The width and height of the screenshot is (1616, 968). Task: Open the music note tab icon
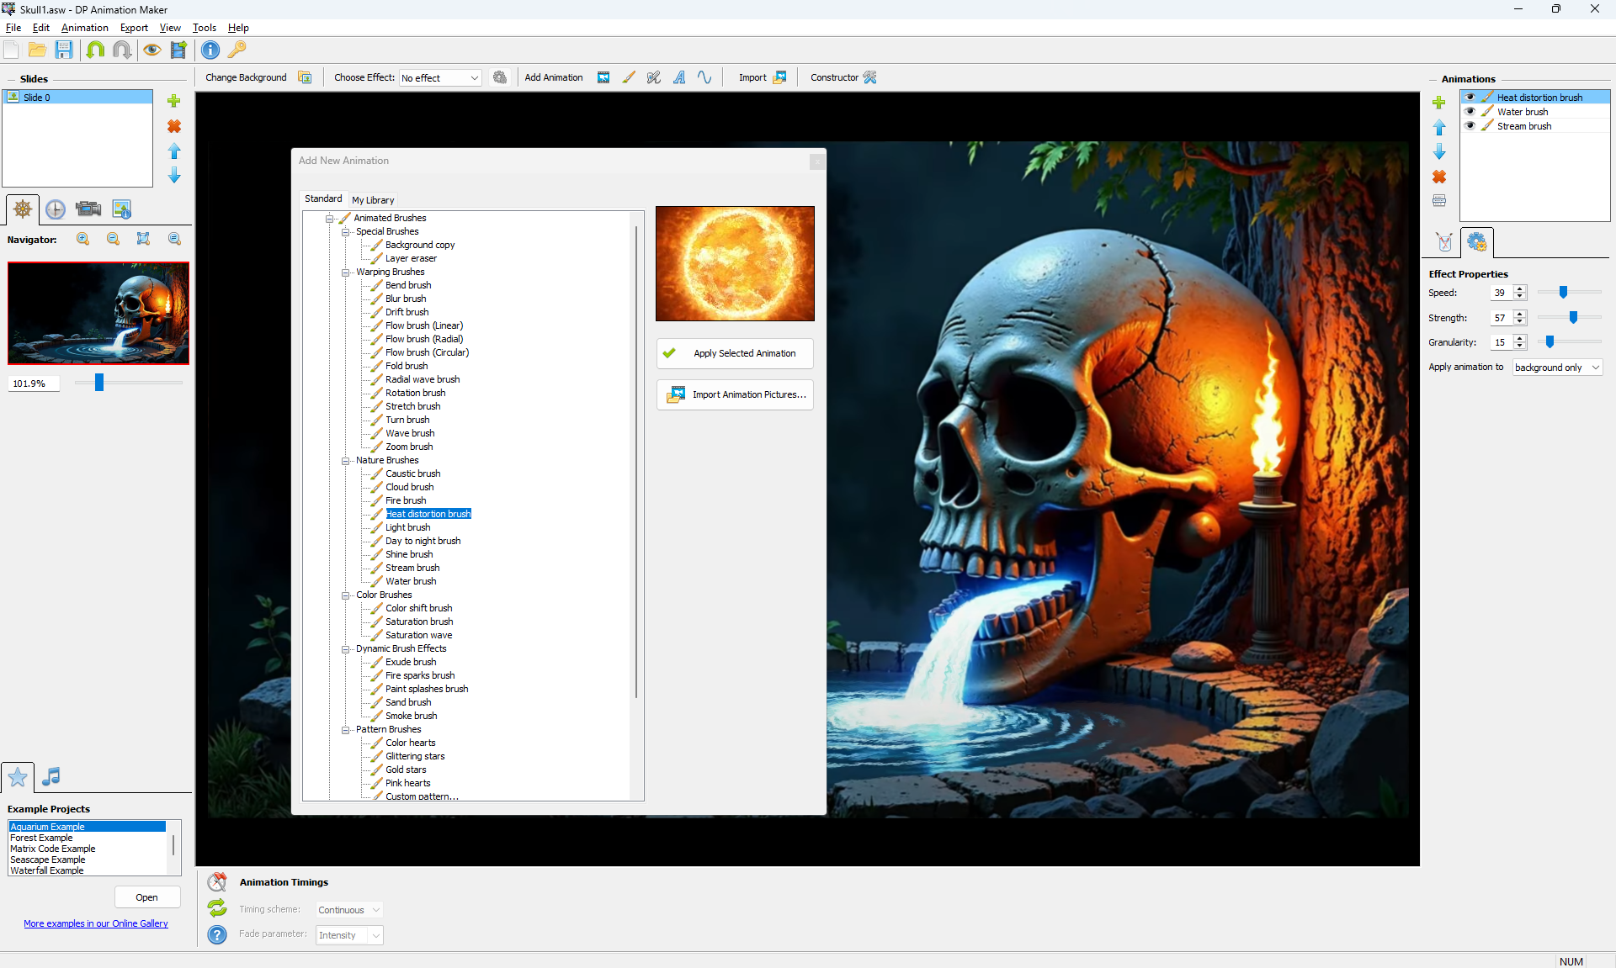click(51, 776)
